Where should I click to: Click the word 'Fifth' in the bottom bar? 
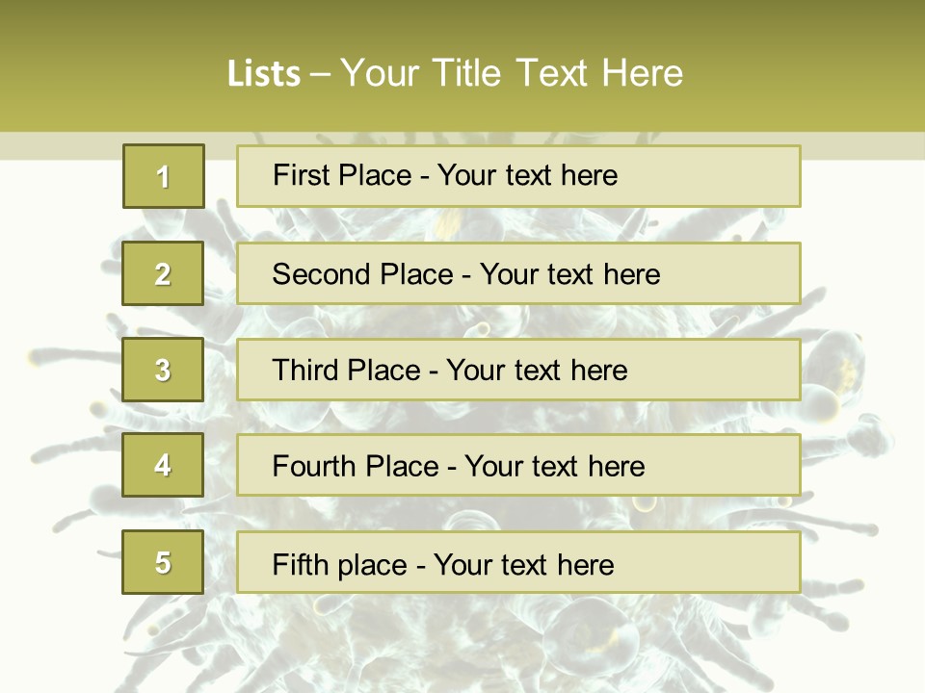(x=302, y=564)
